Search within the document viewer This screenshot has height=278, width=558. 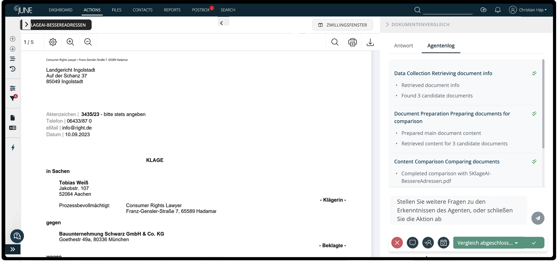(x=335, y=42)
